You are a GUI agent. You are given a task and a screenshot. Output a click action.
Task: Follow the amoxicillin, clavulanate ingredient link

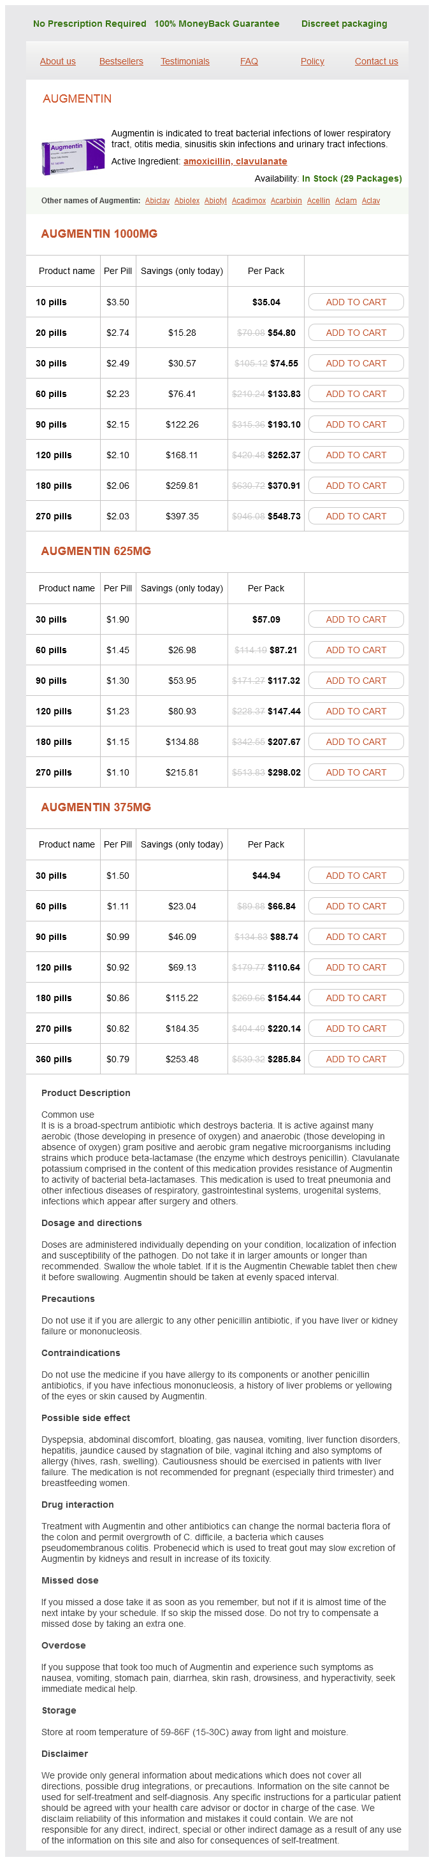click(x=235, y=161)
